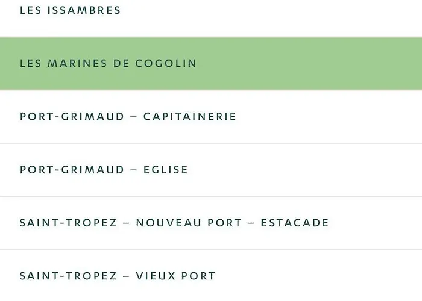Image resolution: width=422 pixels, height=301 pixels.
Task: Pick the first Port-Grimaud entry
Action: 211,117
